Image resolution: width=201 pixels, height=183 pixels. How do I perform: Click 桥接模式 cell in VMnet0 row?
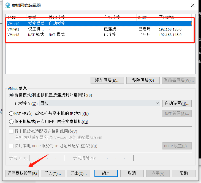[x=36, y=24]
